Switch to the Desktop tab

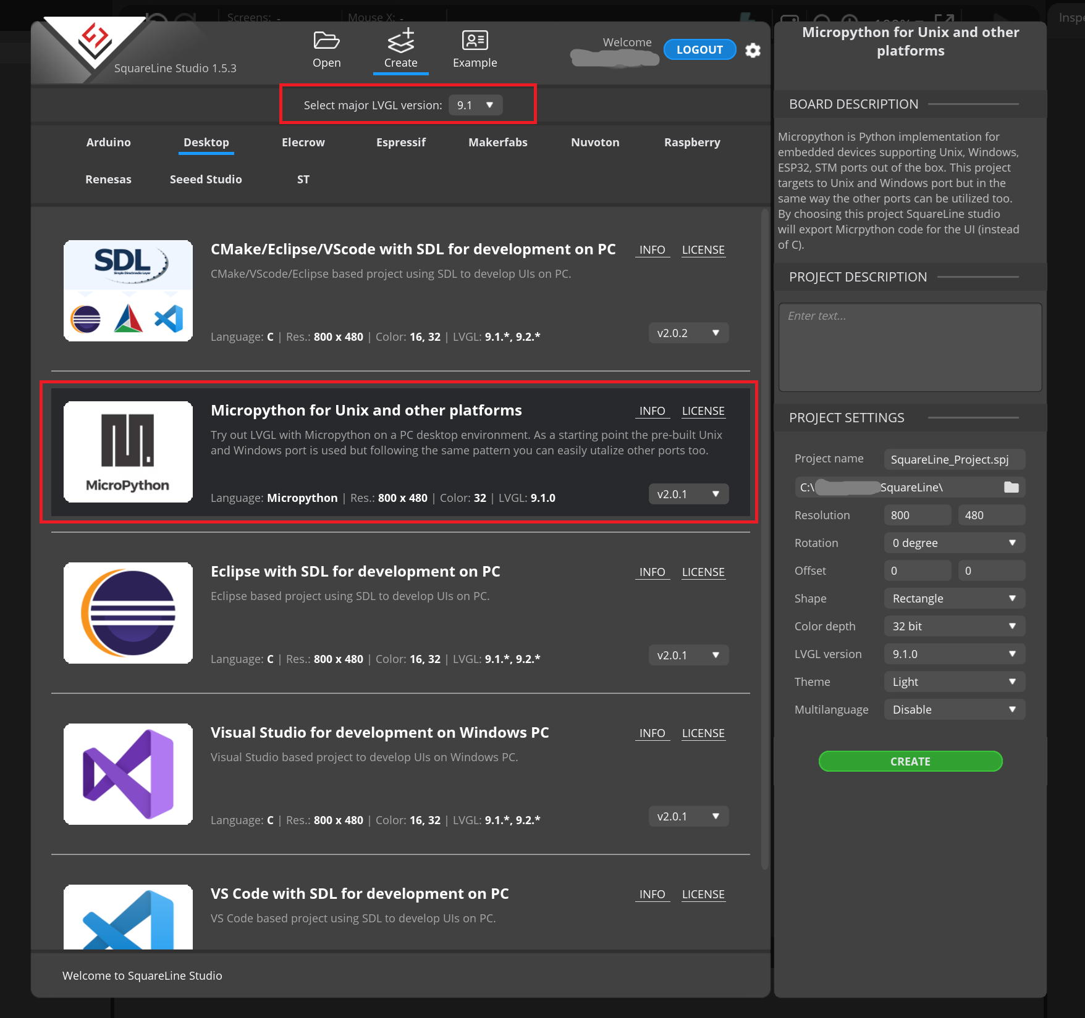coord(206,142)
